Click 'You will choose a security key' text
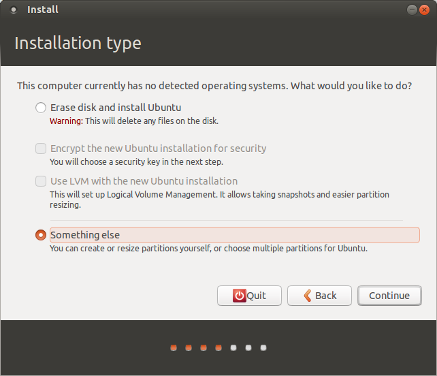 coord(137,162)
